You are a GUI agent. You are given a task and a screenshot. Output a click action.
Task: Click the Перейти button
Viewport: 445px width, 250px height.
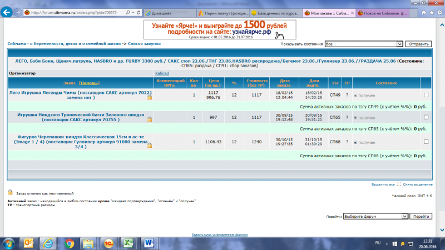tap(421, 216)
